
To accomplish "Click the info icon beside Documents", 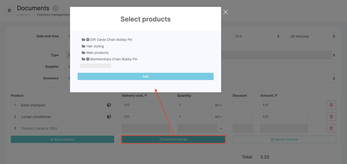I will (56, 8).
